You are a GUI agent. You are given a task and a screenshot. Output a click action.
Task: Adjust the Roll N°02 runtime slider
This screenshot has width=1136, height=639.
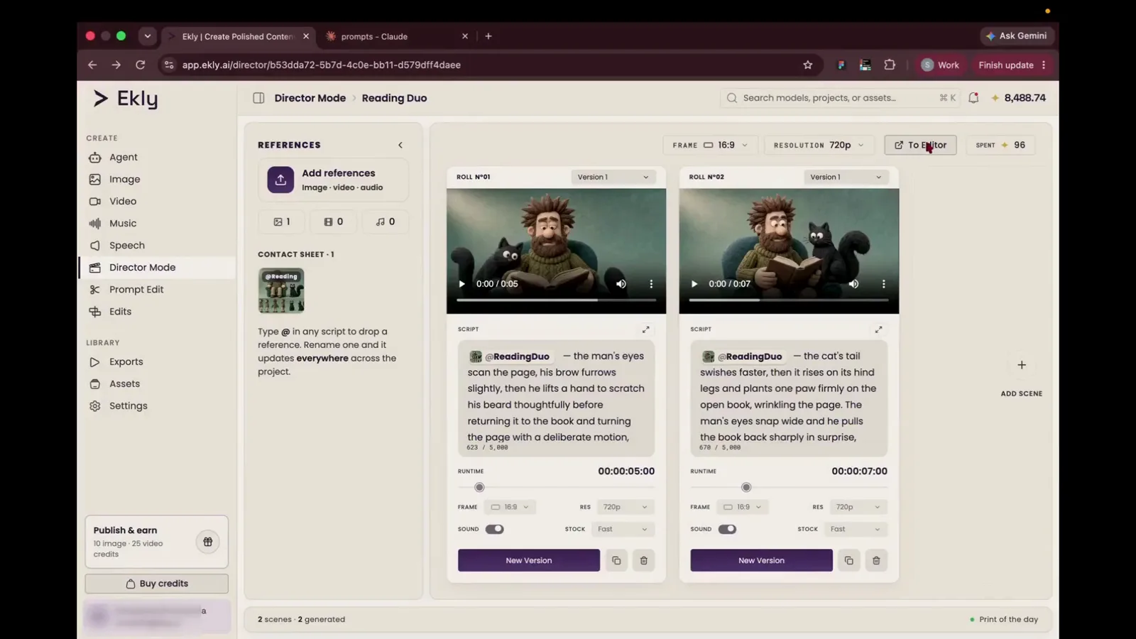click(746, 488)
